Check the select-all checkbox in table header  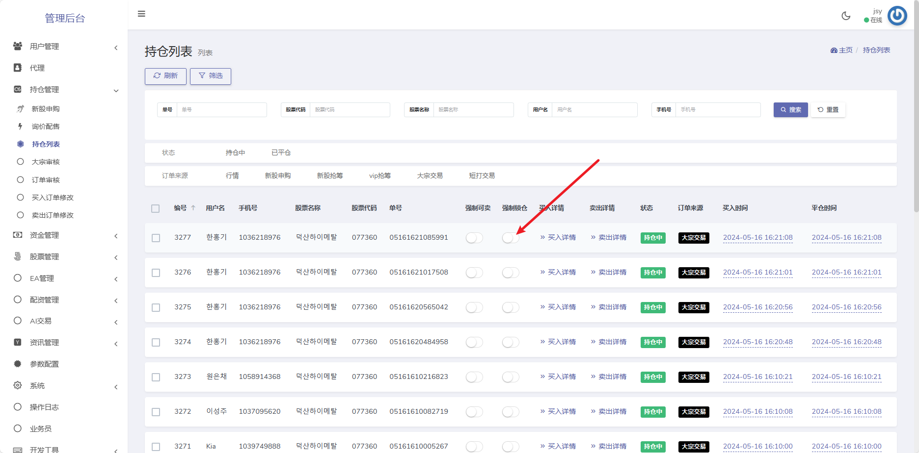[x=156, y=208]
